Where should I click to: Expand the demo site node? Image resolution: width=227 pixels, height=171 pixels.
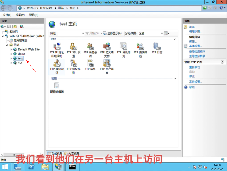[11, 54]
